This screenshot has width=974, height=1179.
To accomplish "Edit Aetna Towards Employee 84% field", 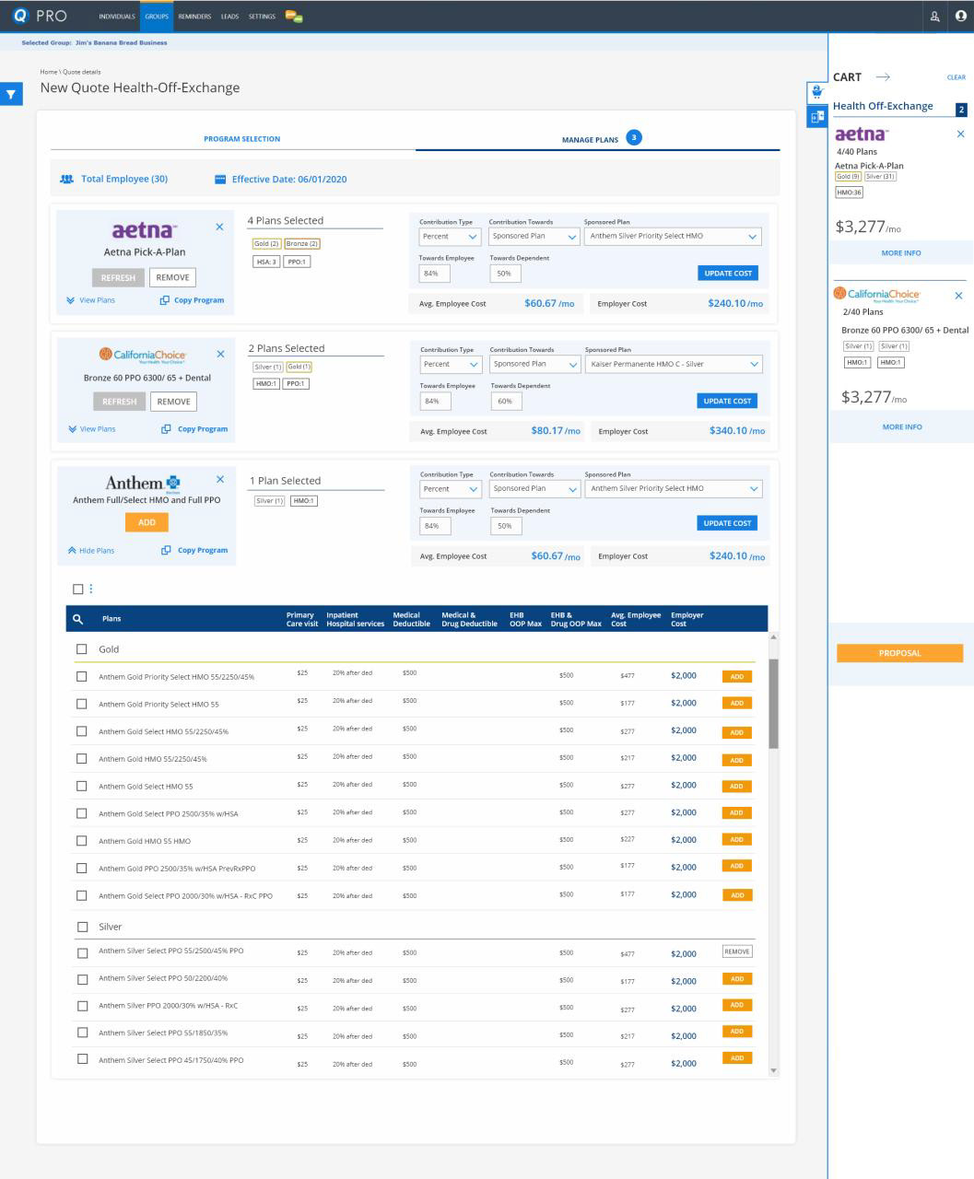I will click(x=435, y=274).
